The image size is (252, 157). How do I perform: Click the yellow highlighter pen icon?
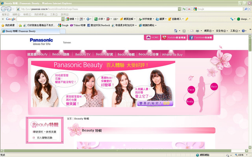(187, 19)
